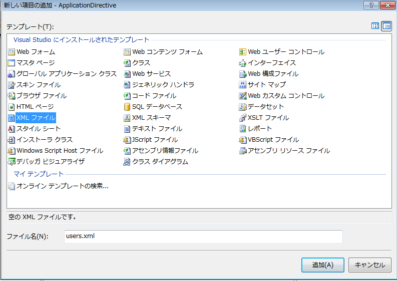Select the レポート template icon
Image resolution: width=397 pixels, height=281 pixels.
(x=242, y=129)
